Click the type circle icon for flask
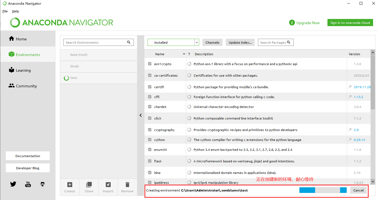Screen dimensions: 378x200 pyautogui.click(x=189, y=161)
